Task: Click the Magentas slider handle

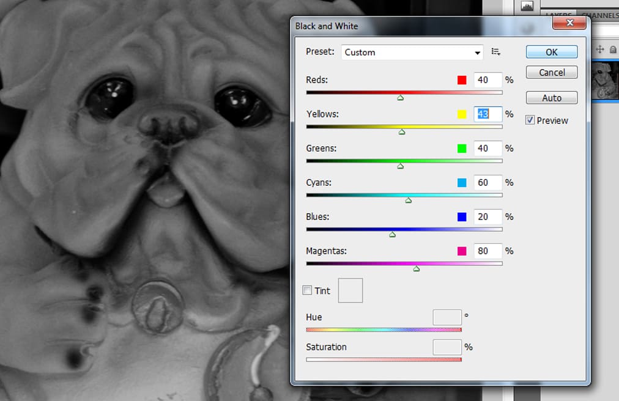Action: pos(417,268)
